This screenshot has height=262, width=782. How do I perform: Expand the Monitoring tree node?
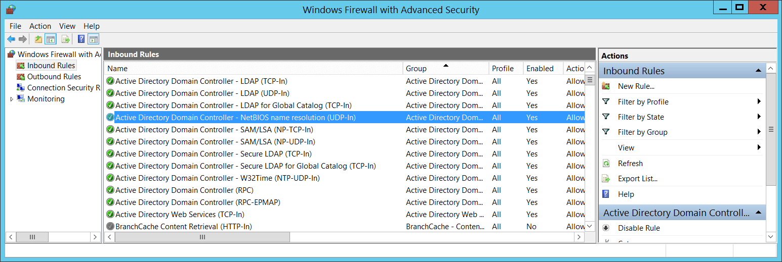[x=12, y=99]
